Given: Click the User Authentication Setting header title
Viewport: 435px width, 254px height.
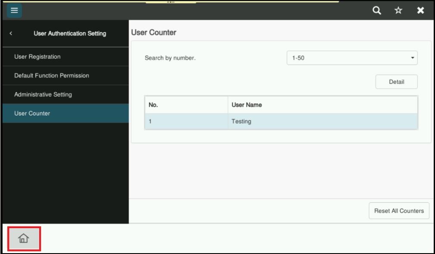Looking at the screenshot, I should coord(69,34).
